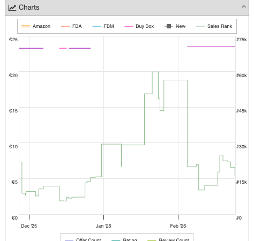Click the purple Buy Box line in early December

pos(31,48)
